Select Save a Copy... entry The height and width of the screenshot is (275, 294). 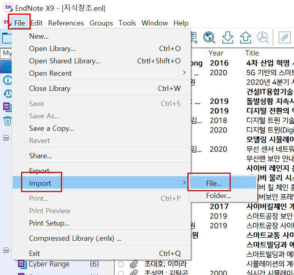tap(101, 128)
